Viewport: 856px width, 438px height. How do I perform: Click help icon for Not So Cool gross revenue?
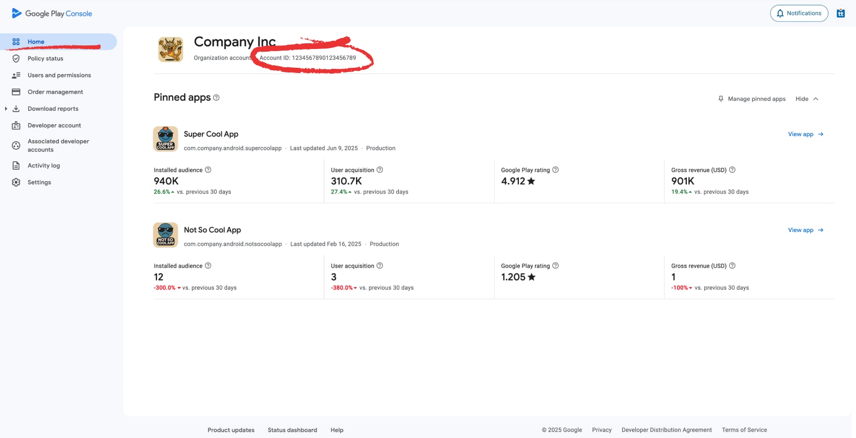[732, 265]
